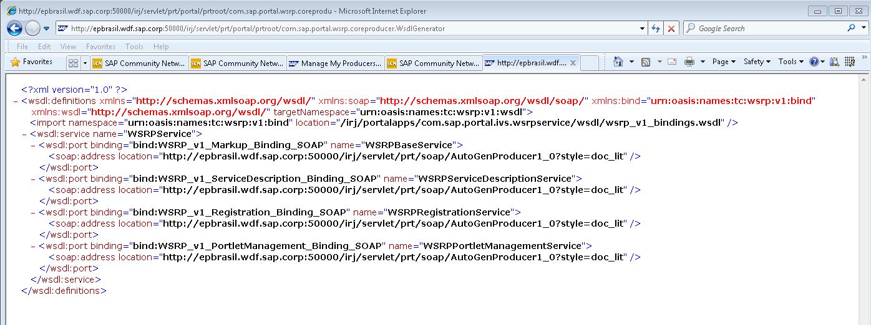Screen dimensions: 871x325
Task: Click the targetNamespace urn:oasis:names:tc:wsrp:v1:wsdl value
Action: (442, 112)
